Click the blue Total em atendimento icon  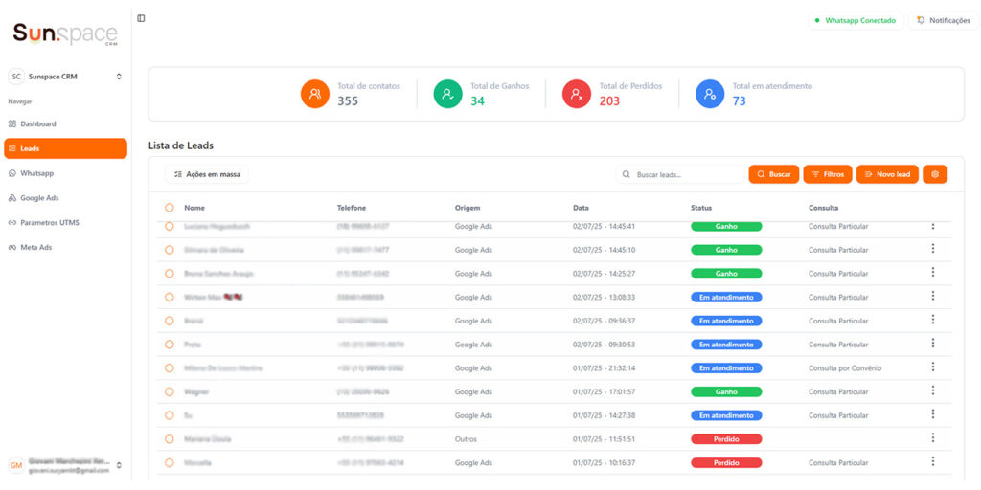tap(709, 94)
